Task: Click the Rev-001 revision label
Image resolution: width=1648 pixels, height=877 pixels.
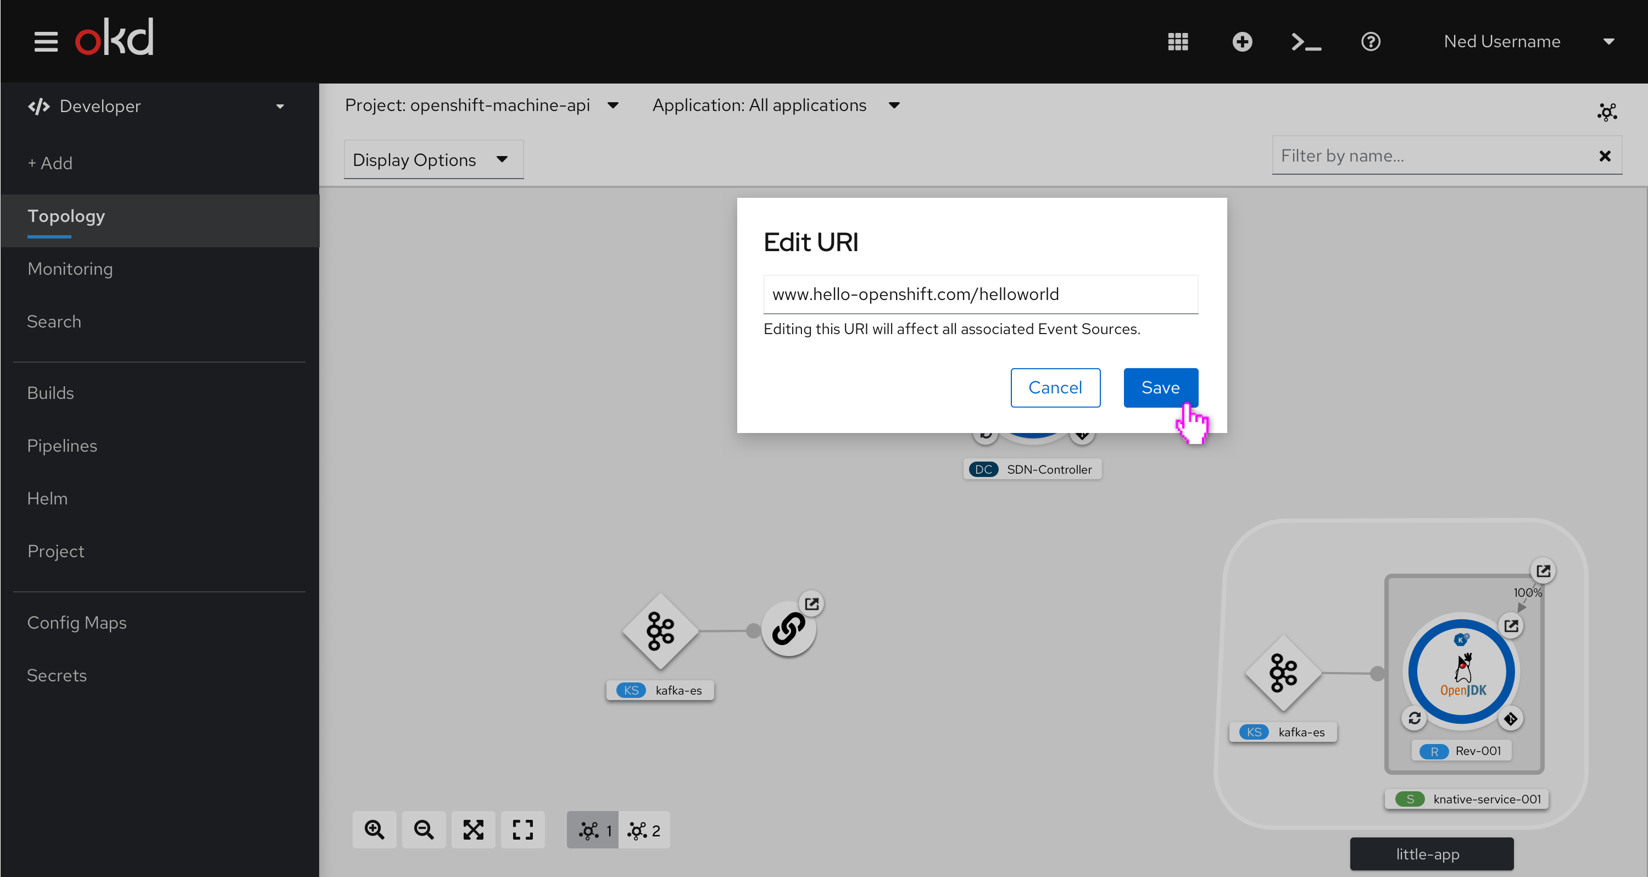Action: click(1461, 751)
